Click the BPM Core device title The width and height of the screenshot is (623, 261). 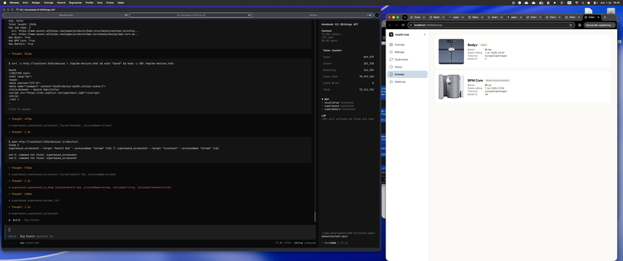(x=475, y=81)
